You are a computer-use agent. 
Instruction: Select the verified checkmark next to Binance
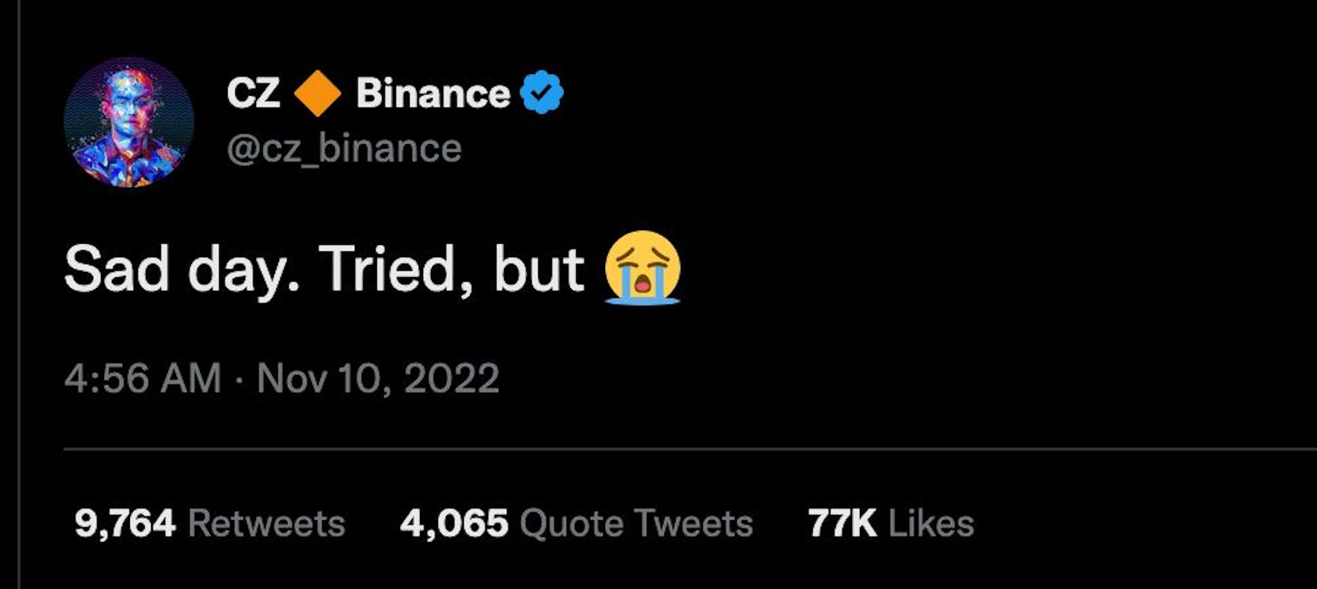(542, 93)
